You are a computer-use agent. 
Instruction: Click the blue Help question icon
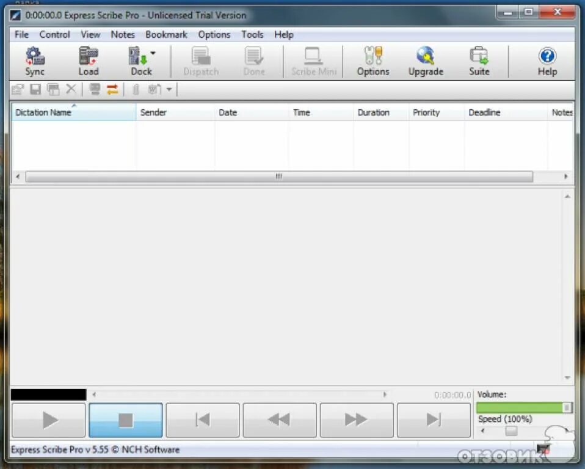coord(547,61)
